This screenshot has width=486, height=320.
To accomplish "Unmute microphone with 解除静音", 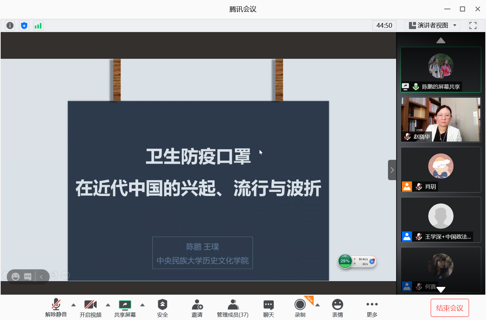I will pos(56,308).
